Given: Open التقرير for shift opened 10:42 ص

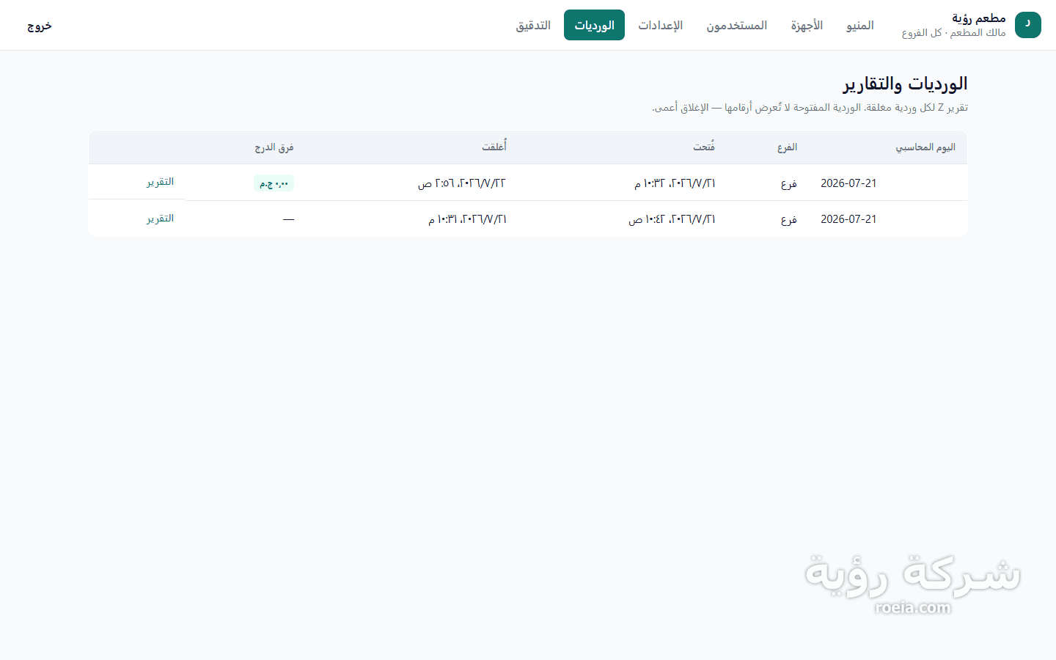Looking at the screenshot, I should click(x=160, y=219).
